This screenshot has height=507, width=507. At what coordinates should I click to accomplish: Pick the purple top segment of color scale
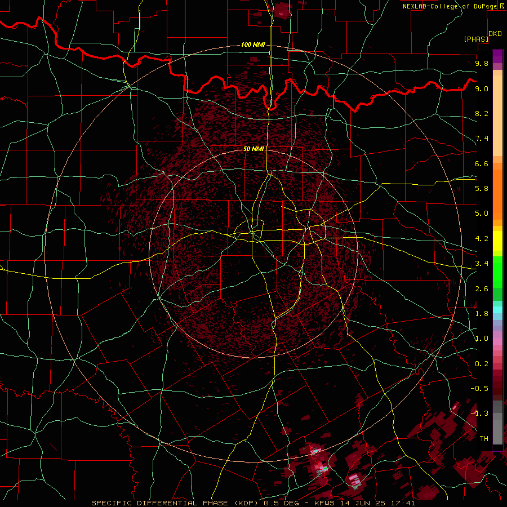497,56
